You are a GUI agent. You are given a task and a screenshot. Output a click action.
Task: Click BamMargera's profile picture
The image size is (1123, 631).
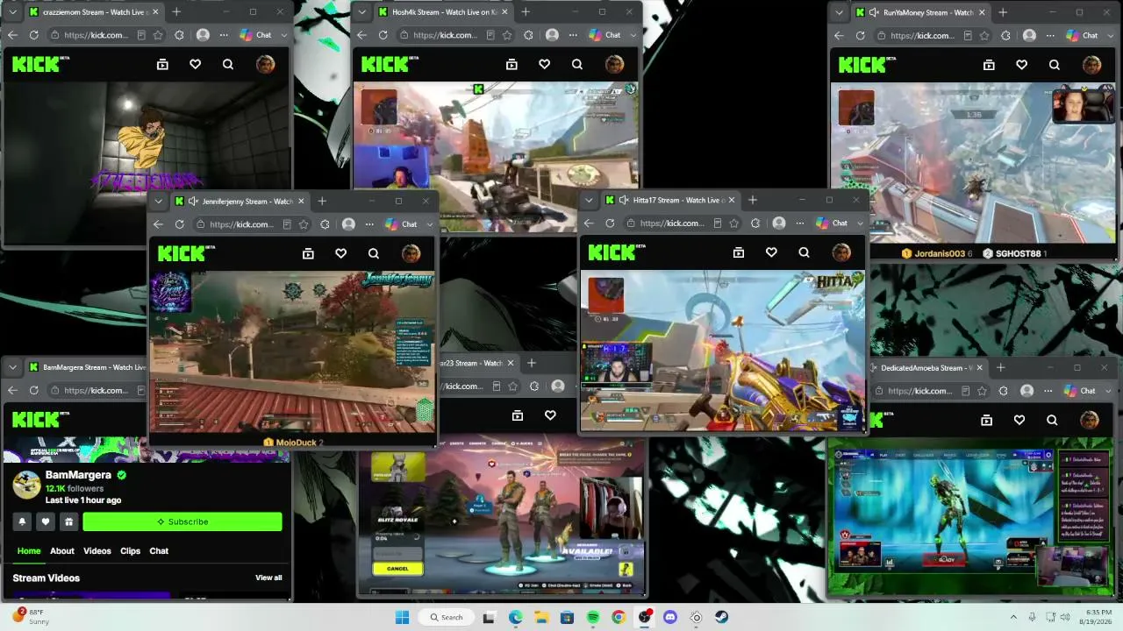tap(26, 485)
